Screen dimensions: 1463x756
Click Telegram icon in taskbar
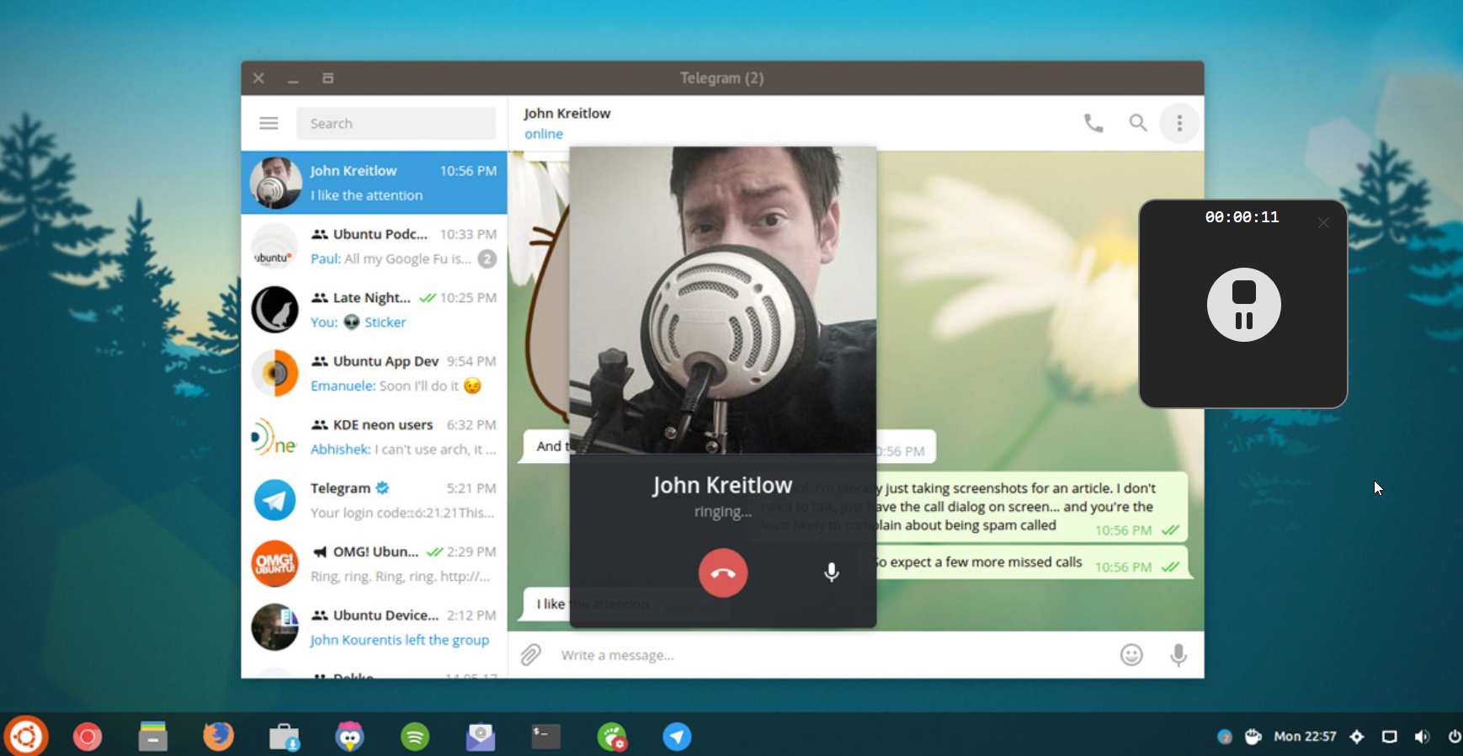677,737
